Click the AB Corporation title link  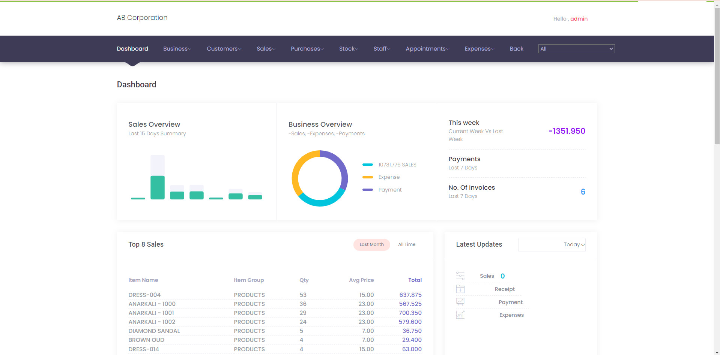pyautogui.click(x=142, y=18)
